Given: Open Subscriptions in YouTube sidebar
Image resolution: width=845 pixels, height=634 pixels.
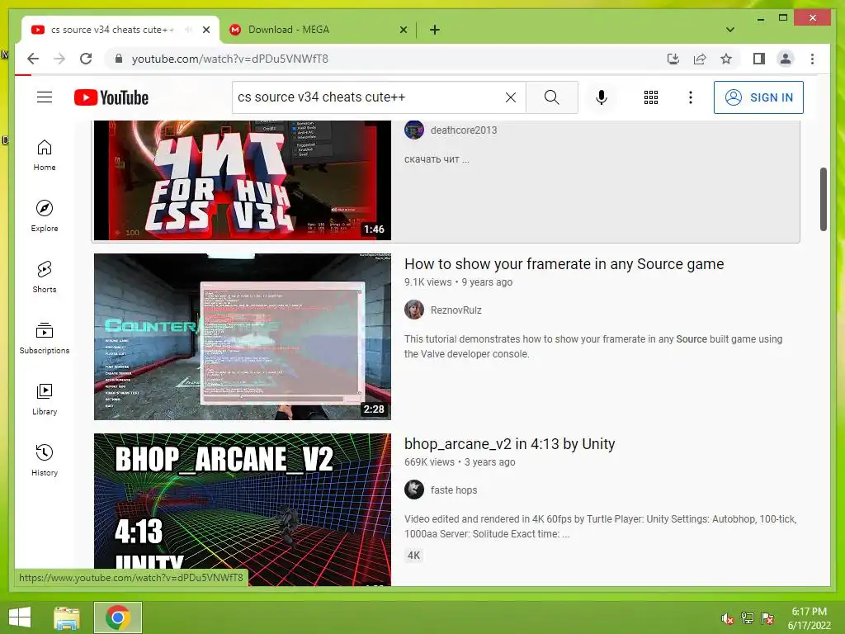Looking at the screenshot, I should pyautogui.click(x=45, y=338).
